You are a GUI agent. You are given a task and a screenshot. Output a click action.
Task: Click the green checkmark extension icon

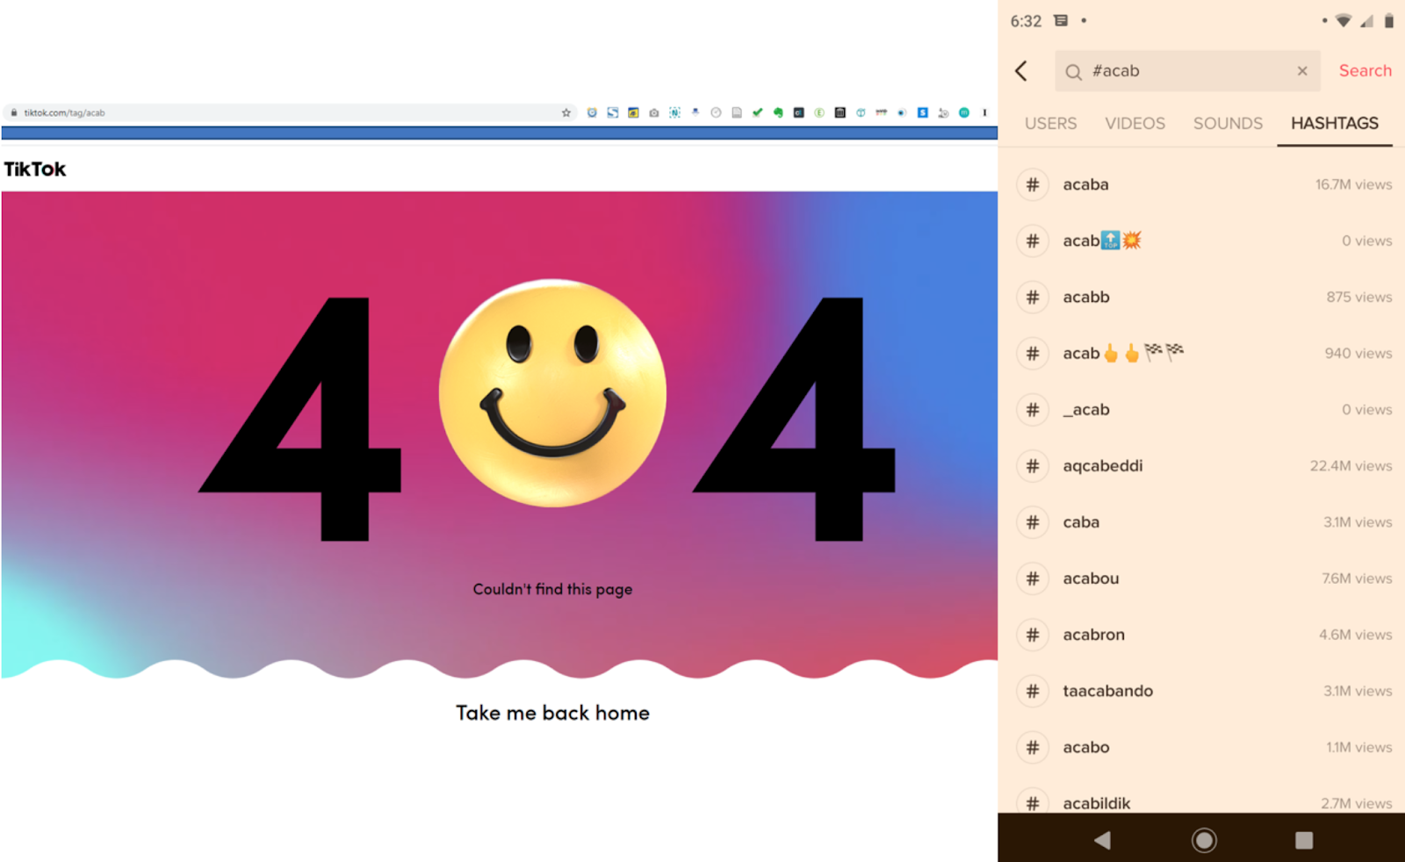[757, 112]
